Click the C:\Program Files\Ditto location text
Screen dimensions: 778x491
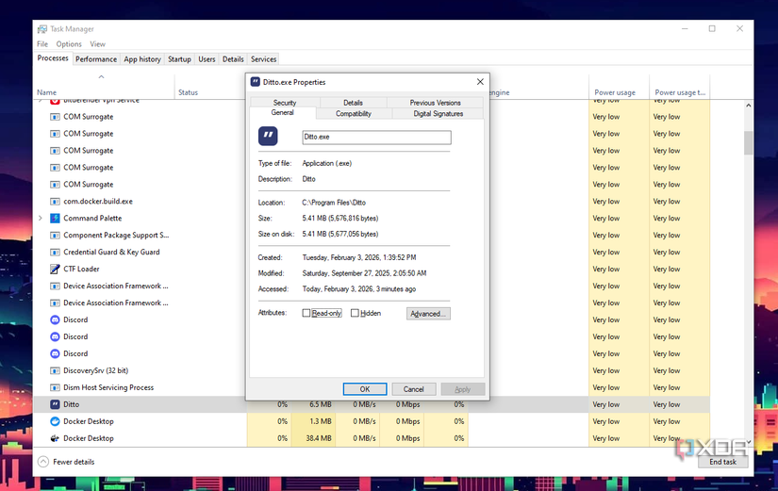pyautogui.click(x=334, y=203)
